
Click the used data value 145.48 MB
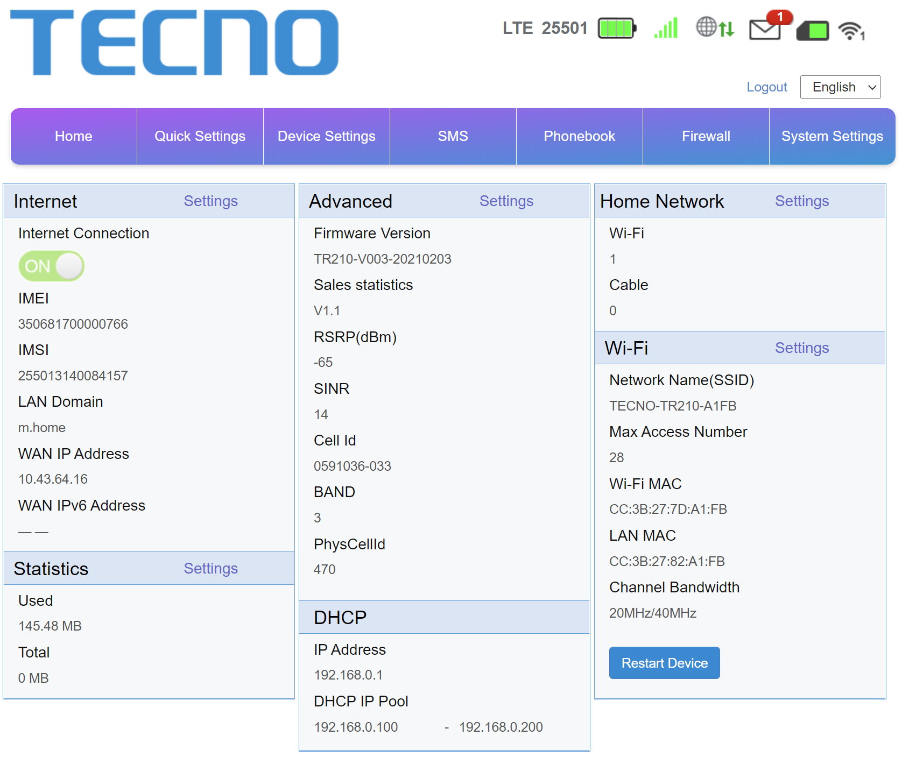click(x=50, y=626)
